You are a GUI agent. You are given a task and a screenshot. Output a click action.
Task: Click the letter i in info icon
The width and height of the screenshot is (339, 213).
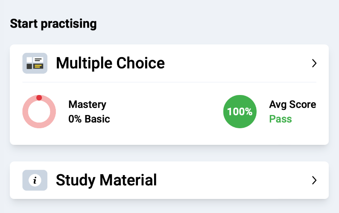pos(35,180)
